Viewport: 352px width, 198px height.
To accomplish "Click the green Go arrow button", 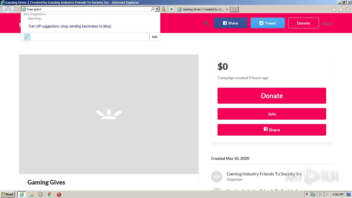I will [171, 9].
